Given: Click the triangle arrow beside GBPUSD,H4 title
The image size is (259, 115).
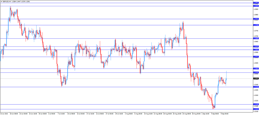Looking at the screenshot, I should tap(2, 1).
